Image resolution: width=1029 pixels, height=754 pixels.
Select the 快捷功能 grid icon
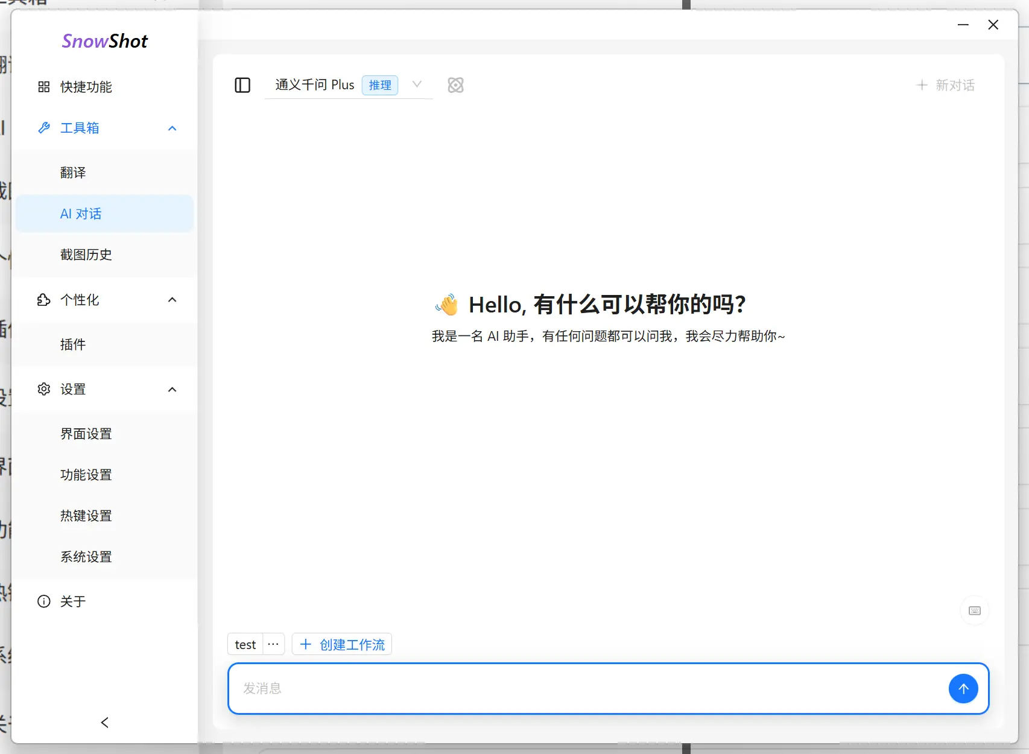(x=43, y=87)
